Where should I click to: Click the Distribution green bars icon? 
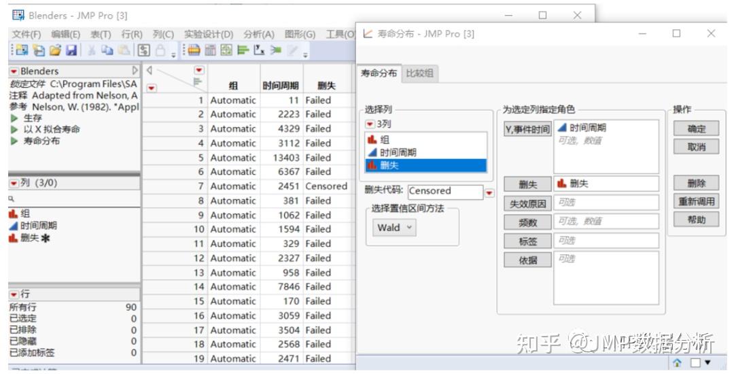click(x=243, y=50)
